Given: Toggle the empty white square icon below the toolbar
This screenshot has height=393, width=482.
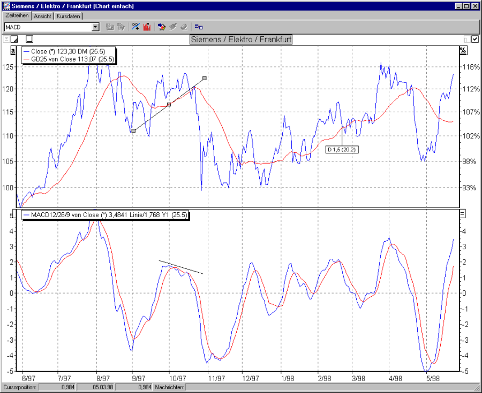Looking at the screenshot, I should (x=29, y=38).
